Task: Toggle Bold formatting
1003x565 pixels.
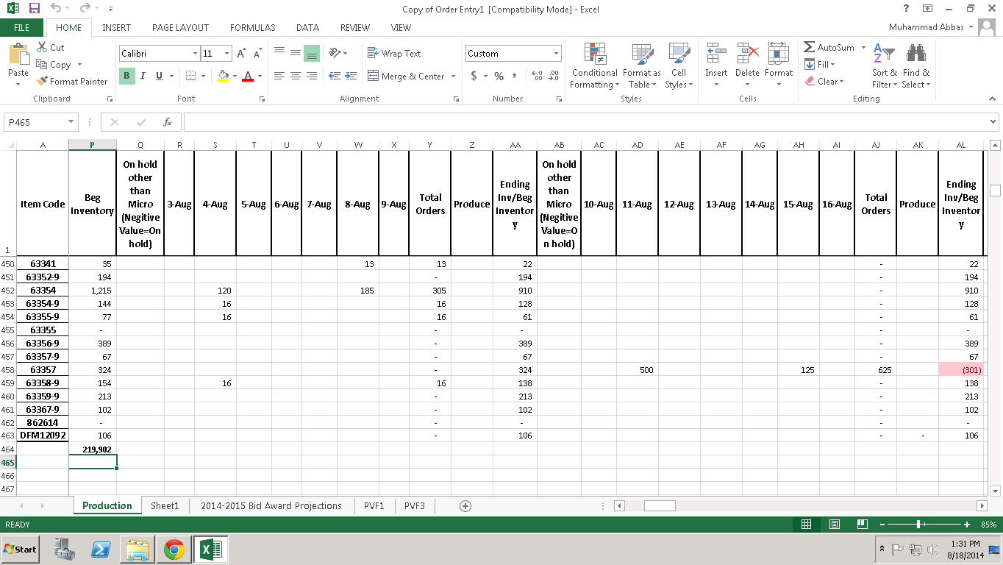Action: click(126, 76)
